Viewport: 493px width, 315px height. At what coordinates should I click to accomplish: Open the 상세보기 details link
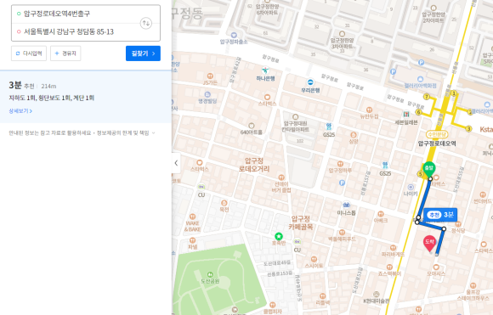pyautogui.click(x=20, y=111)
